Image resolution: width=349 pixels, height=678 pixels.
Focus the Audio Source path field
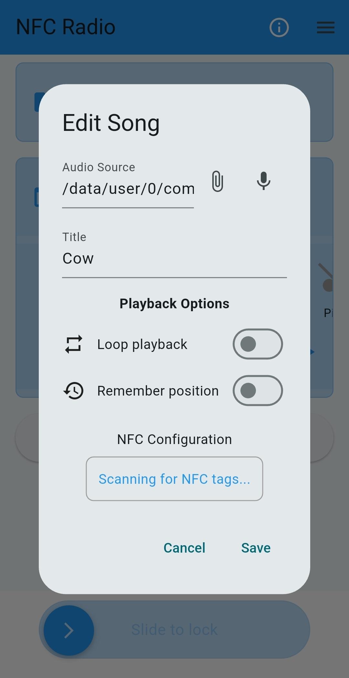(x=128, y=189)
